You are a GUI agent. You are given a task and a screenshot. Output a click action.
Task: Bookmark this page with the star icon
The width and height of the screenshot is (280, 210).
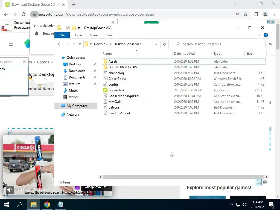(x=246, y=14)
